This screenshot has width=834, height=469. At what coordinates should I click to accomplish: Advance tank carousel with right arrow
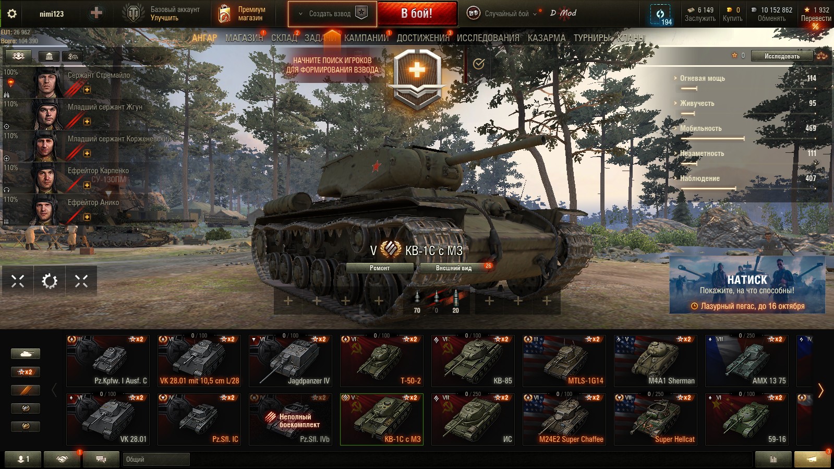coord(821,390)
